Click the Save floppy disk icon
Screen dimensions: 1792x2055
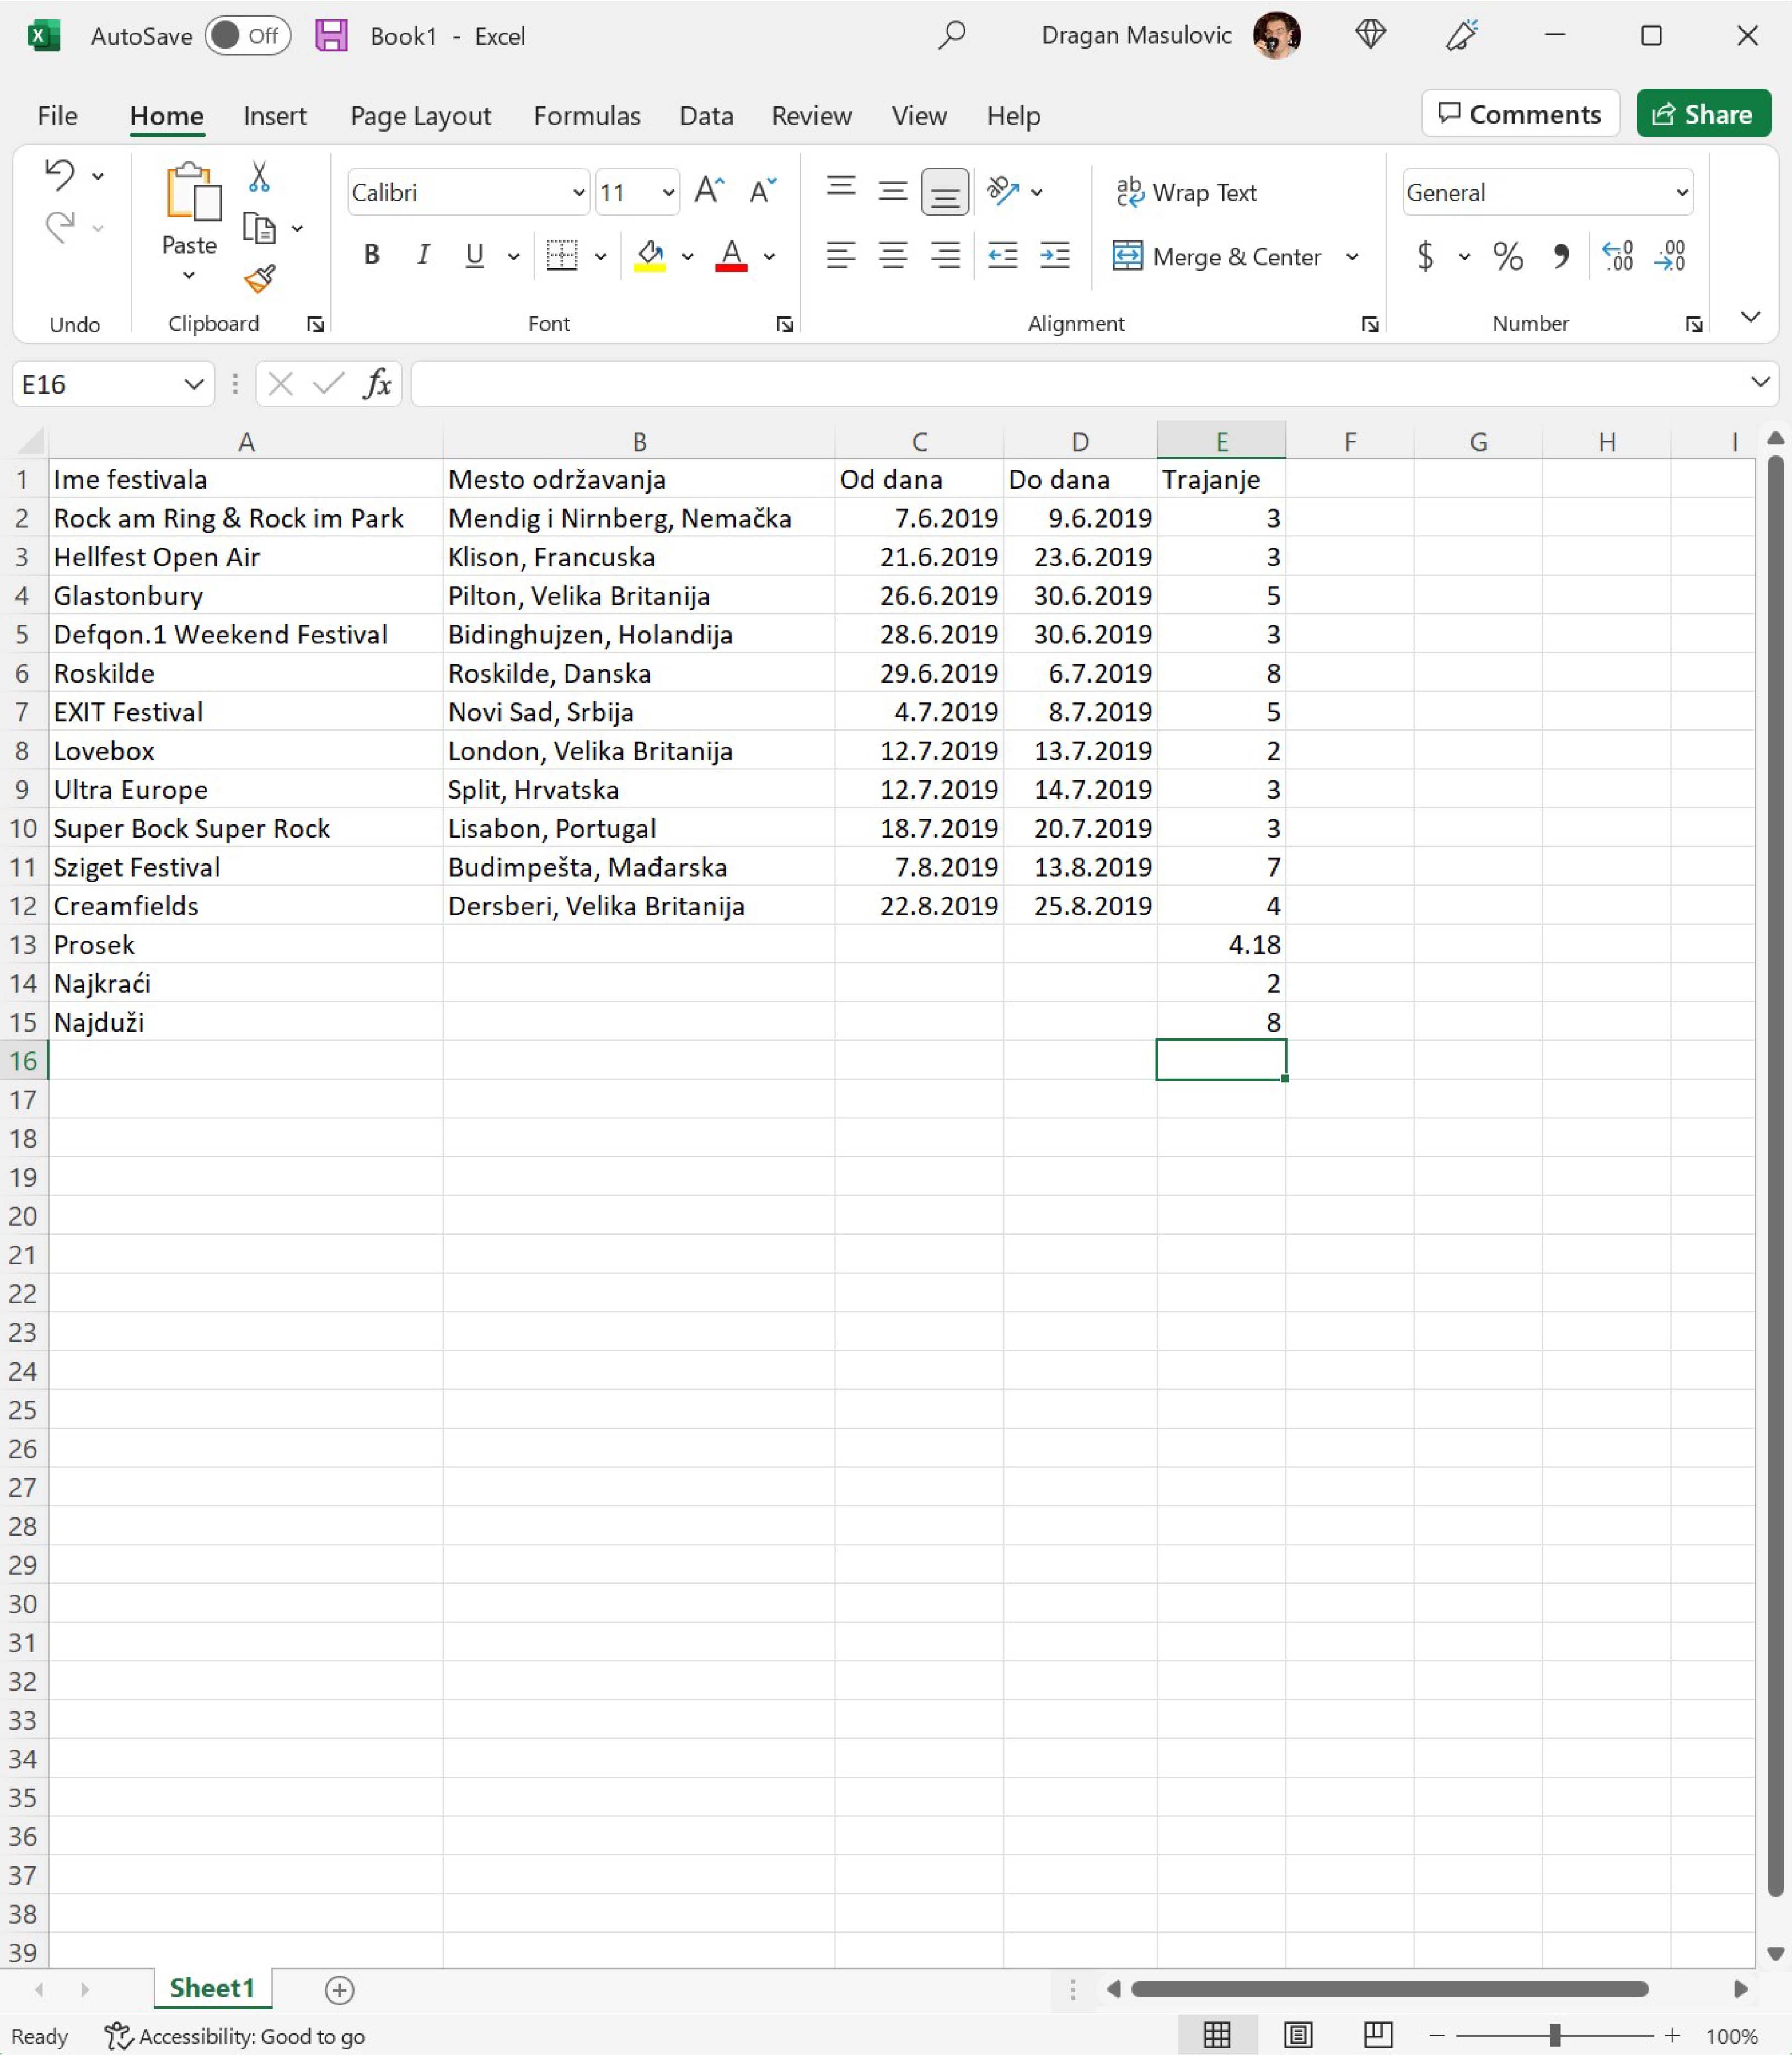(x=332, y=36)
